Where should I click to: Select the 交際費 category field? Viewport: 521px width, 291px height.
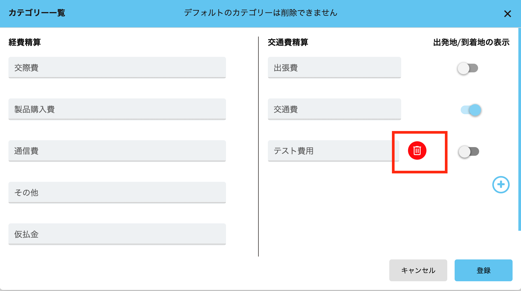pos(117,68)
